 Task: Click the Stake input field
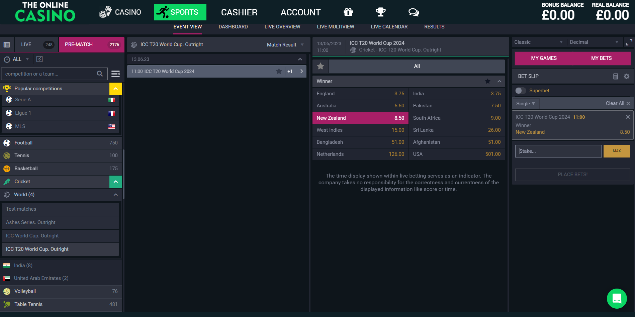(x=558, y=151)
